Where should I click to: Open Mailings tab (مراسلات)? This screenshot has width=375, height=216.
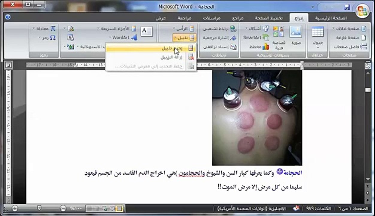tap(211, 18)
